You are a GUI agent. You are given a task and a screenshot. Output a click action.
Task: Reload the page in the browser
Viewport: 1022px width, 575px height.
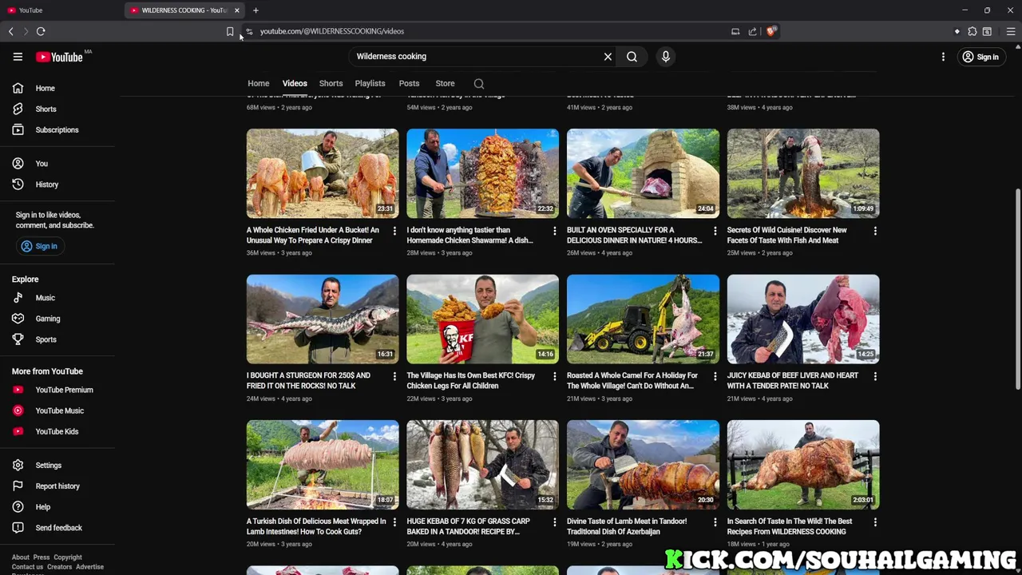[41, 31]
